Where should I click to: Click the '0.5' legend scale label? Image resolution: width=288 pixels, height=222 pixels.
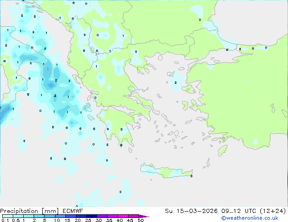pyautogui.click(x=16, y=220)
